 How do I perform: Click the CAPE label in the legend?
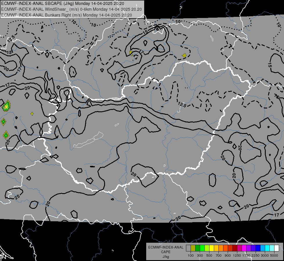point(166,252)
